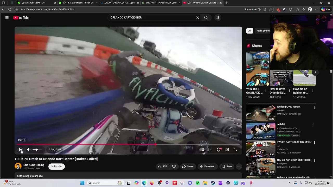Open a new browser tab
Viewport: 333px width, 187px height.
227,3
